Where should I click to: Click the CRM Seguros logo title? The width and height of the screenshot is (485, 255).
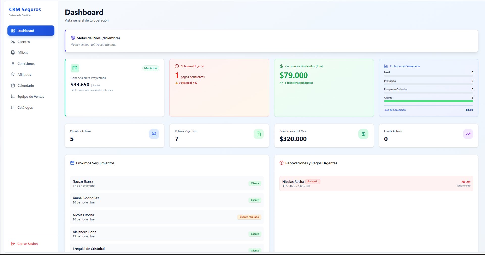pos(25,9)
